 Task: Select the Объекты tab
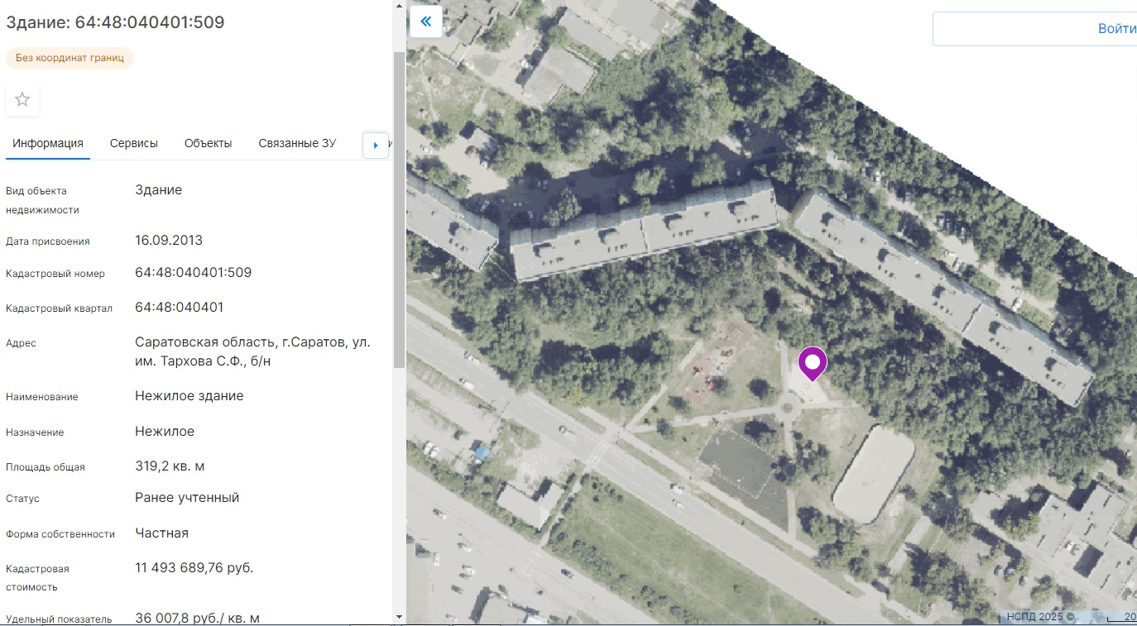click(208, 143)
